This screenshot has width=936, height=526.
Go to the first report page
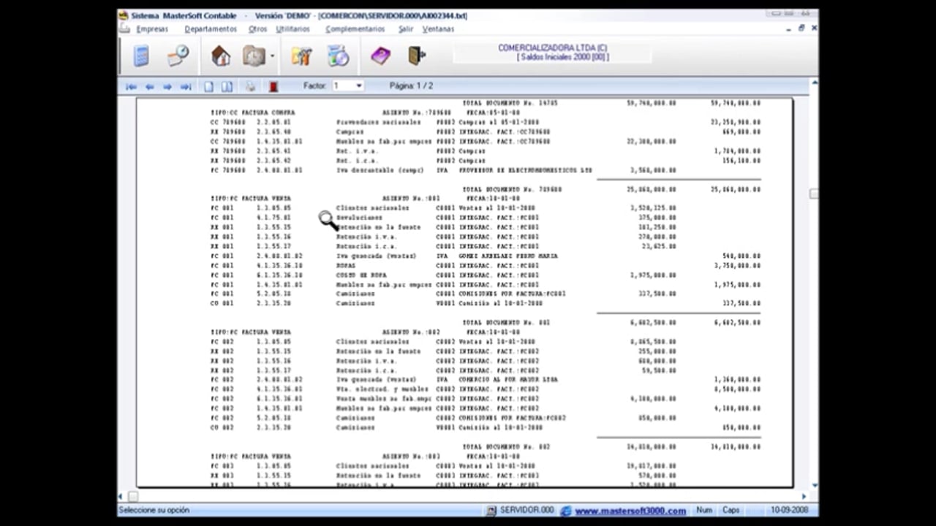(x=131, y=86)
